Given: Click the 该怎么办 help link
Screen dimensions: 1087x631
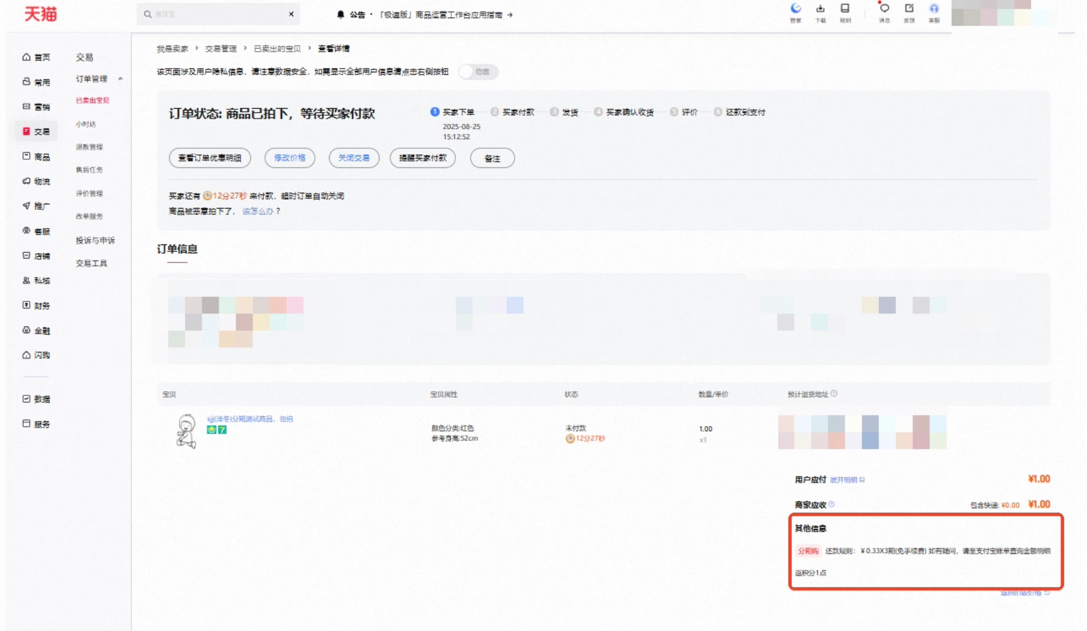Looking at the screenshot, I should (x=257, y=212).
